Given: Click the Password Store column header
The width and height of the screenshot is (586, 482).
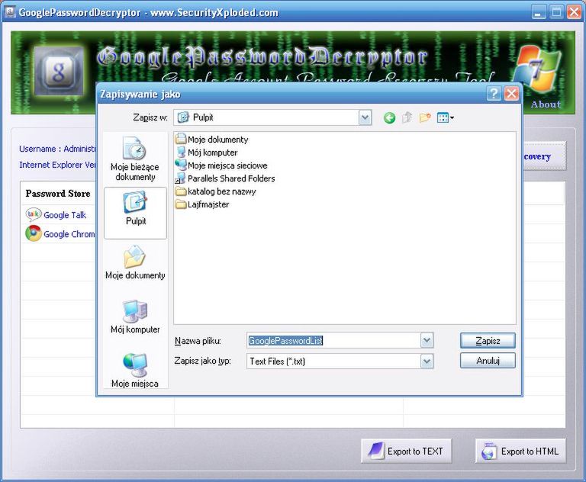Looking at the screenshot, I should click(x=58, y=194).
